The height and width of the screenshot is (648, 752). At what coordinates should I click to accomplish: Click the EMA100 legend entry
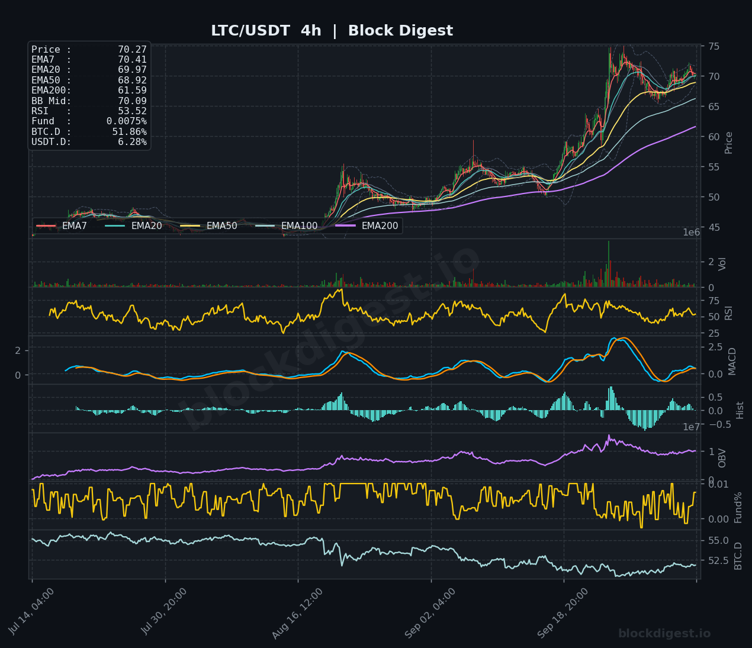[x=286, y=226]
